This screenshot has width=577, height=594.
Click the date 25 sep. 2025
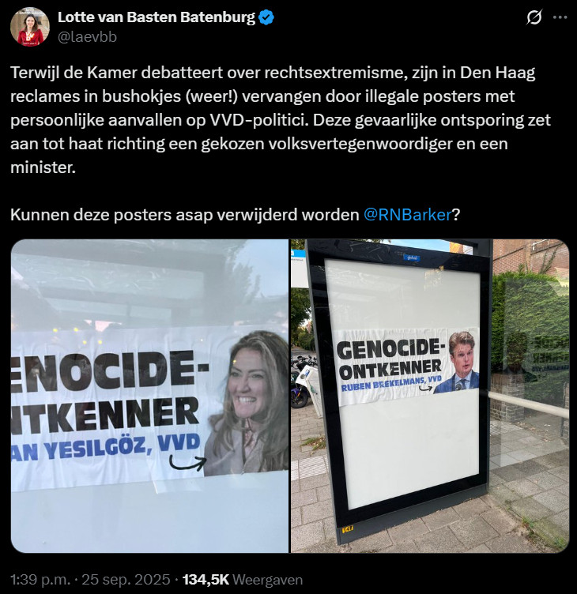(126, 580)
